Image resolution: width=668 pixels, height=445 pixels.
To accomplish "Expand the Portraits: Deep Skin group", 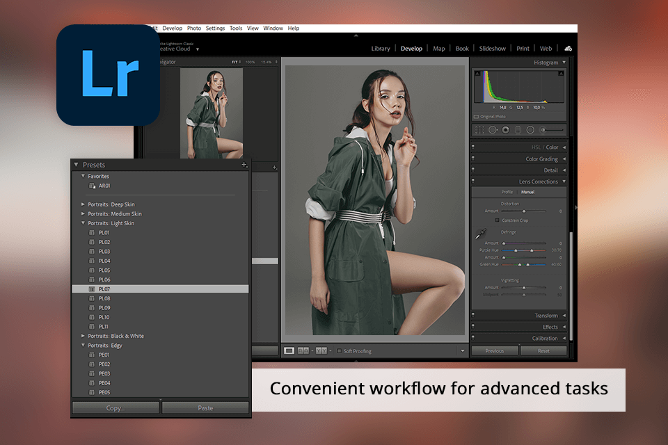I will click(x=83, y=204).
